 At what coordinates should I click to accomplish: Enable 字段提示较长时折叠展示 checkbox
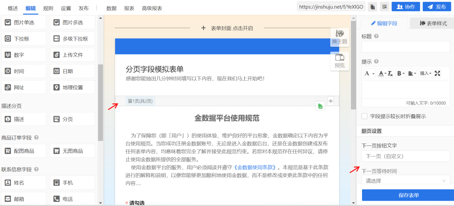[x=364, y=116]
